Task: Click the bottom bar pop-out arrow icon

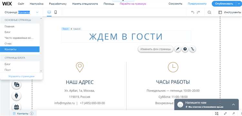Action: click(x=234, y=113)
